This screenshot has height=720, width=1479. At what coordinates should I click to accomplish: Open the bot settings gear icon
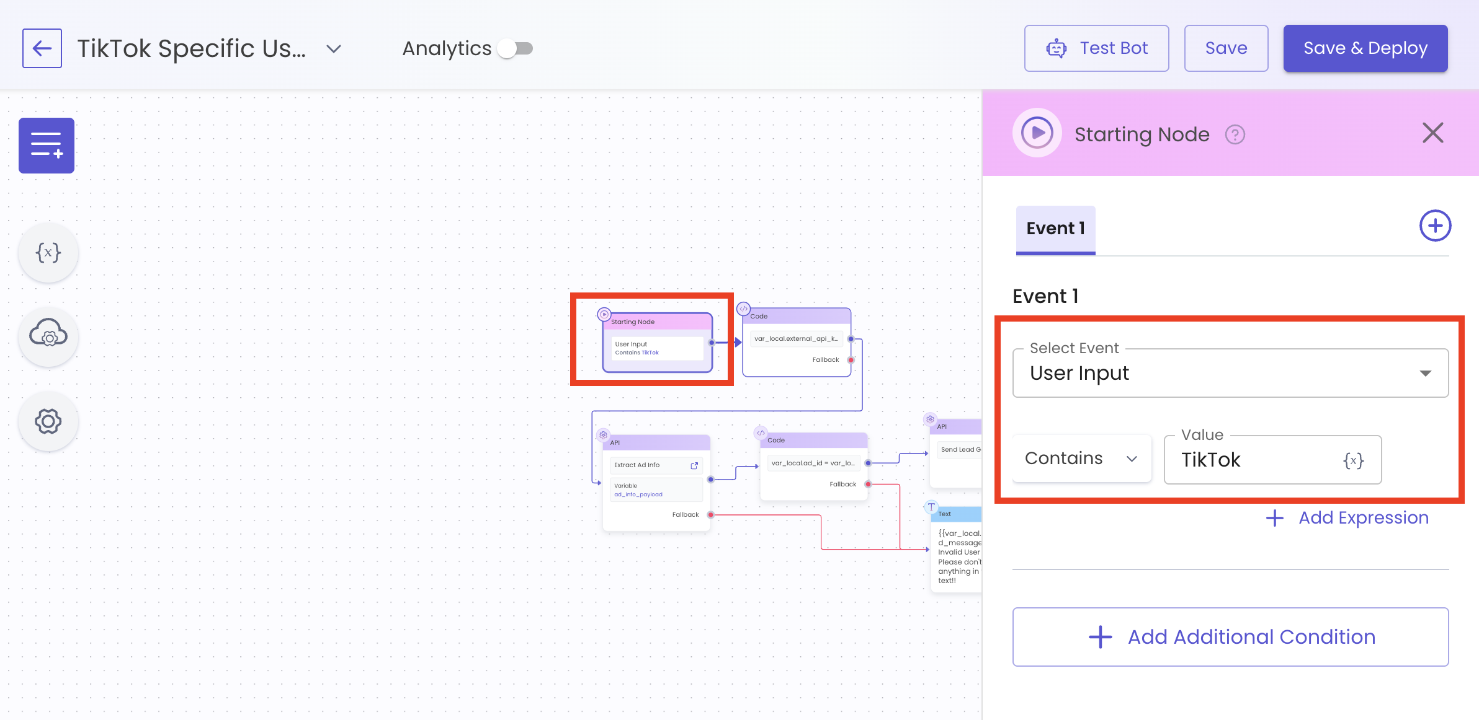[48, 421]
